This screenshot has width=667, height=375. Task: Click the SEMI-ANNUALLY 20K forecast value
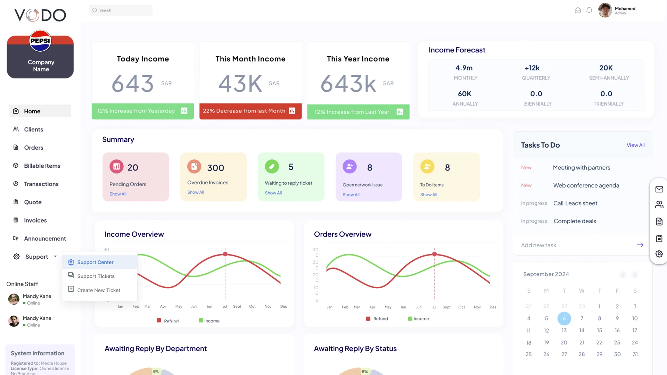pos(606,68)
